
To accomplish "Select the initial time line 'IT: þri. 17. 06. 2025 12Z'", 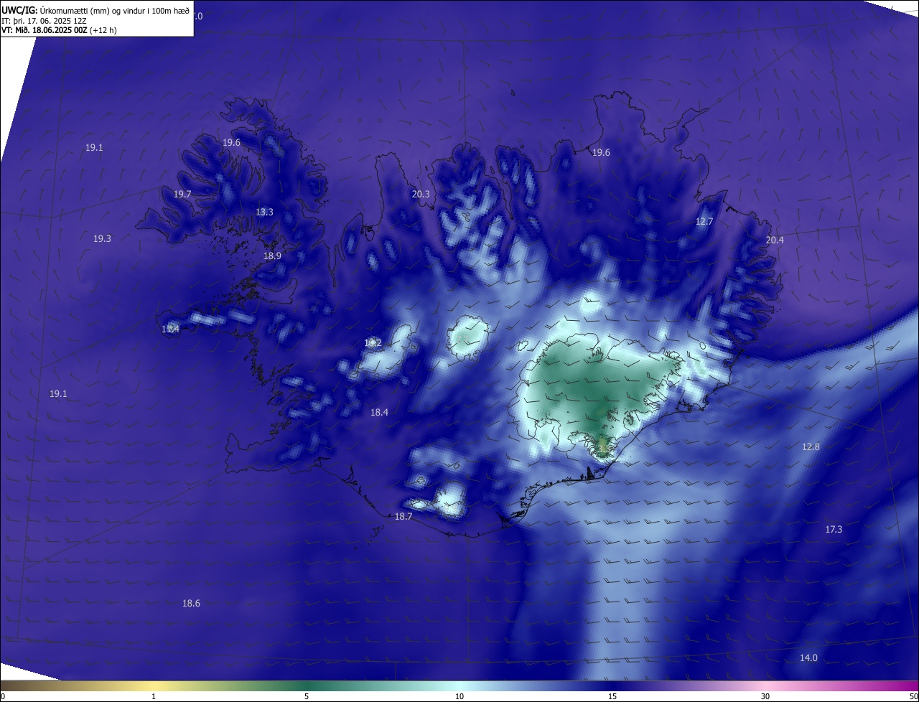I will [x=44, y=21].
